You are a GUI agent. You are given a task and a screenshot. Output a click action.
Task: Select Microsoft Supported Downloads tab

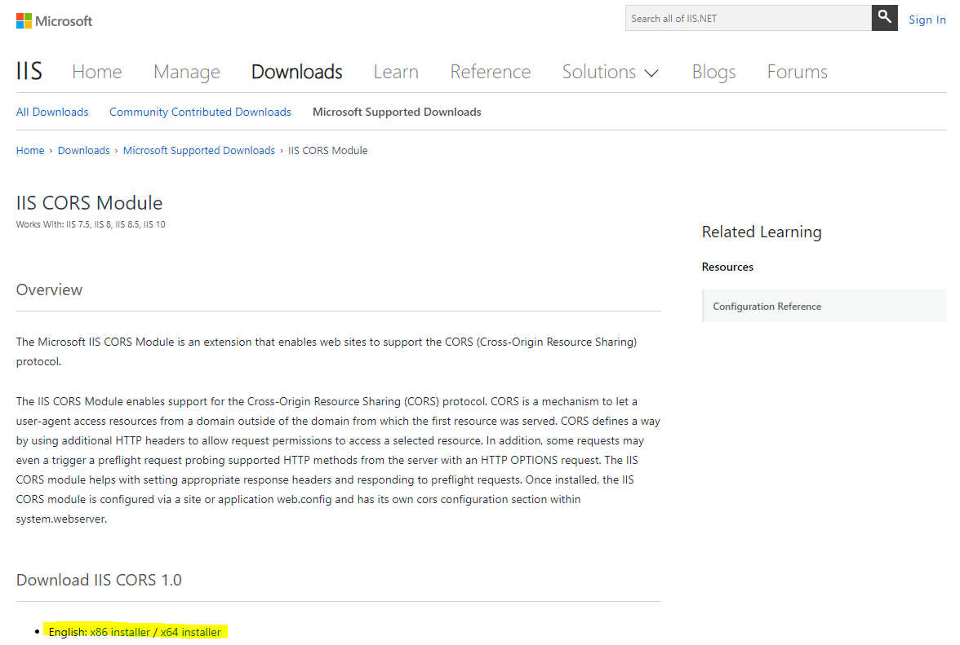click(x=397, y=112)
